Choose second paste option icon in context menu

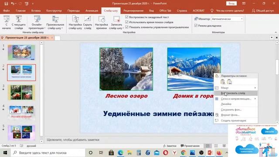coord(229,82)
